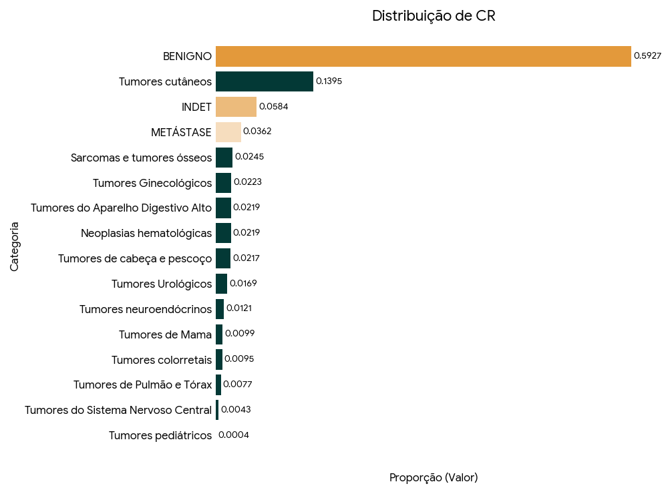Click the Tumores do Sistema Nervoso Central label
Viewport: 668px width, 494px height.
[x=118, y=411]
